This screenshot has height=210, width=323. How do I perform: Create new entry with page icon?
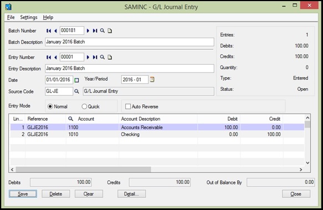coord(110,57)
